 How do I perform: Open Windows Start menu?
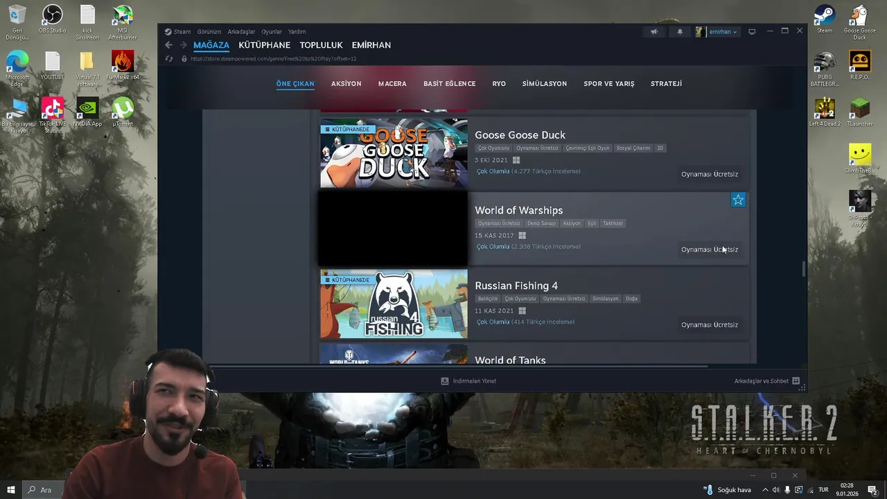tap(11, 489)
